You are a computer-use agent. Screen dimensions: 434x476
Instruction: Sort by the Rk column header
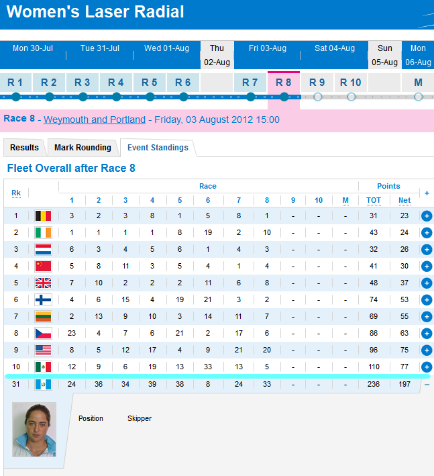16,193
